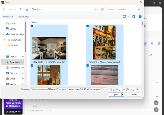Open recent locations chevron next to Forward
The height and width of the screenshot is (115, 164).
pyautogui.click(x=15, y=9)
